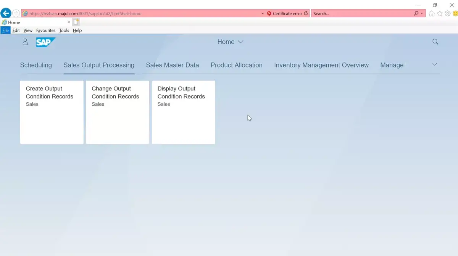Image resolution: width=458 pixels, height=256 pixels.
Task: Open the address bar dropdown arrow
Action: point(263,13)
